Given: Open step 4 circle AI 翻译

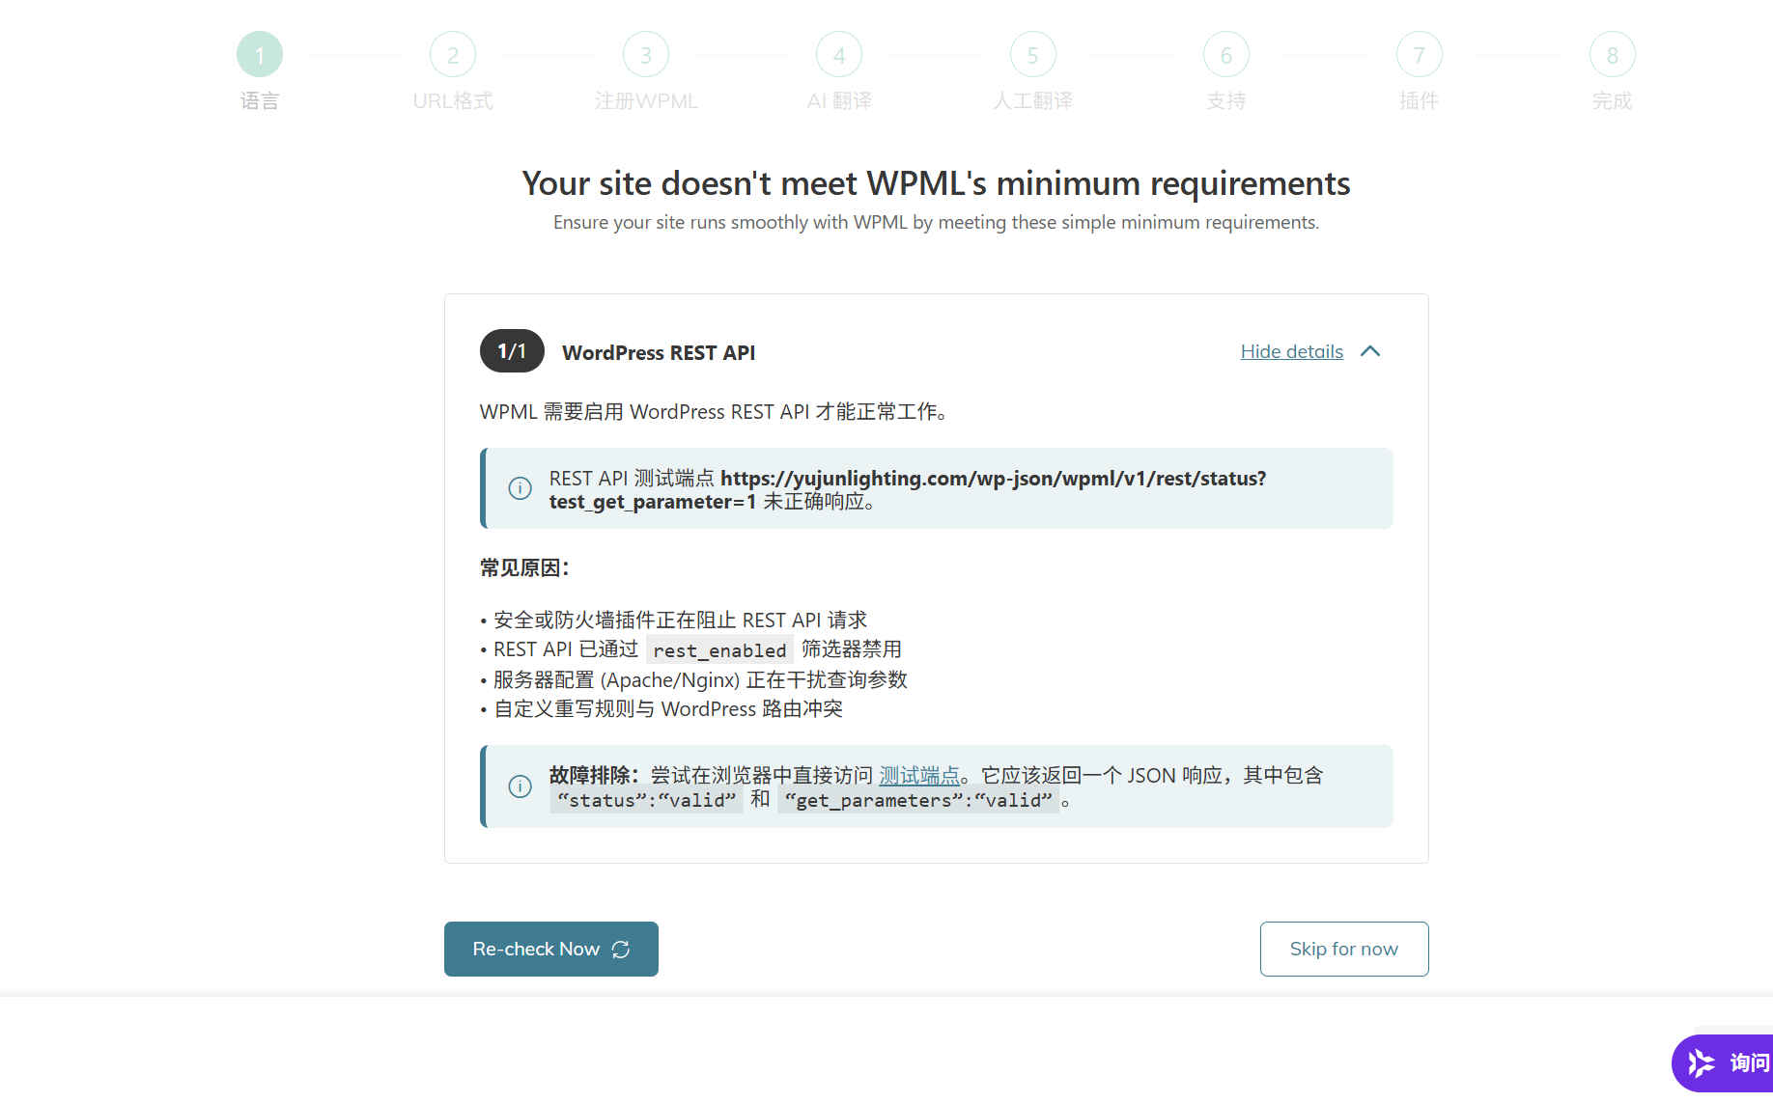Looking at the screenshot, I should [839, 55].
